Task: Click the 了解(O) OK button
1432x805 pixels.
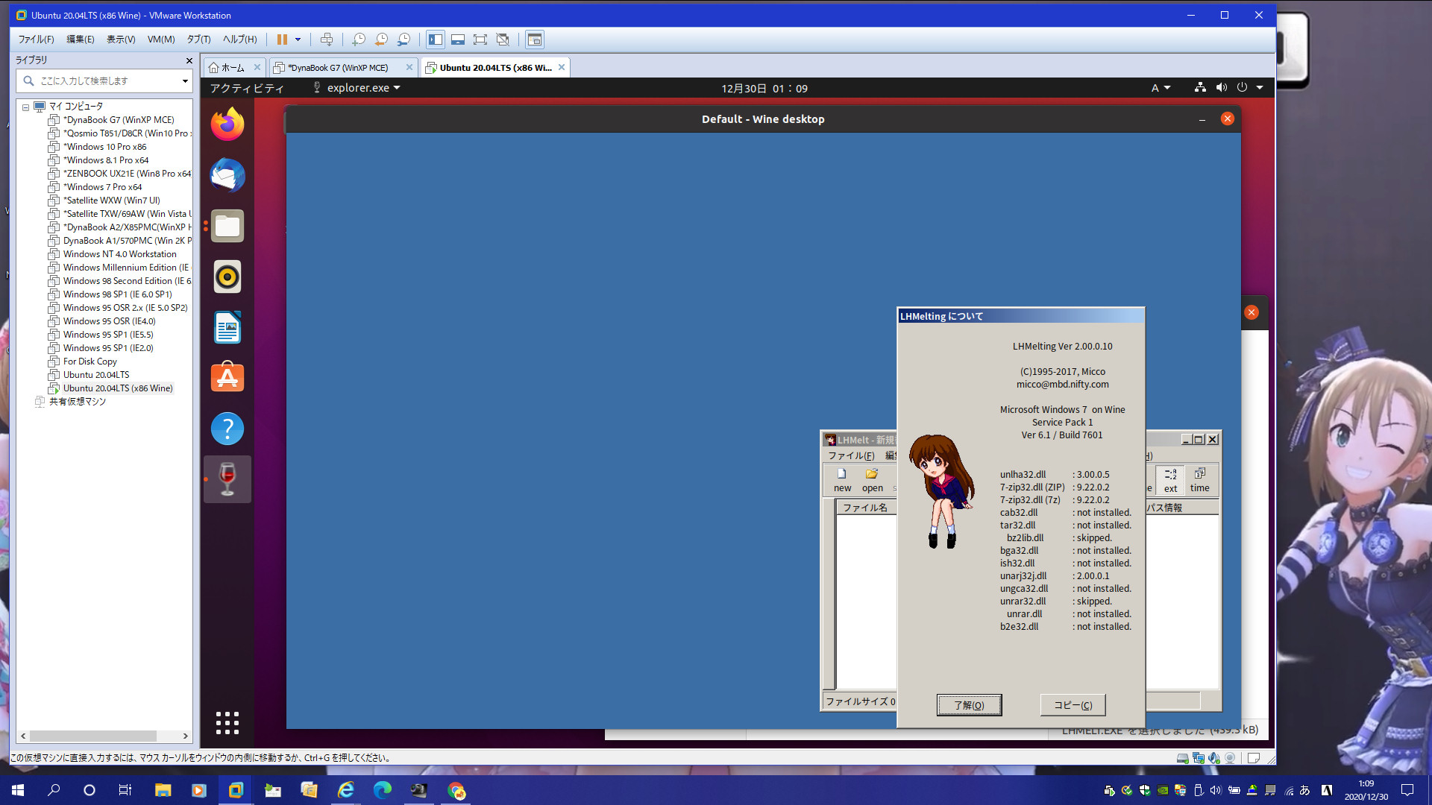Action: [x=969, y=705]
